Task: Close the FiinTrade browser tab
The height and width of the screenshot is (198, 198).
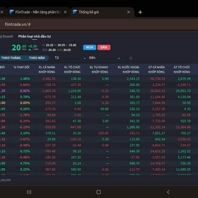Action: coord(65,12)
